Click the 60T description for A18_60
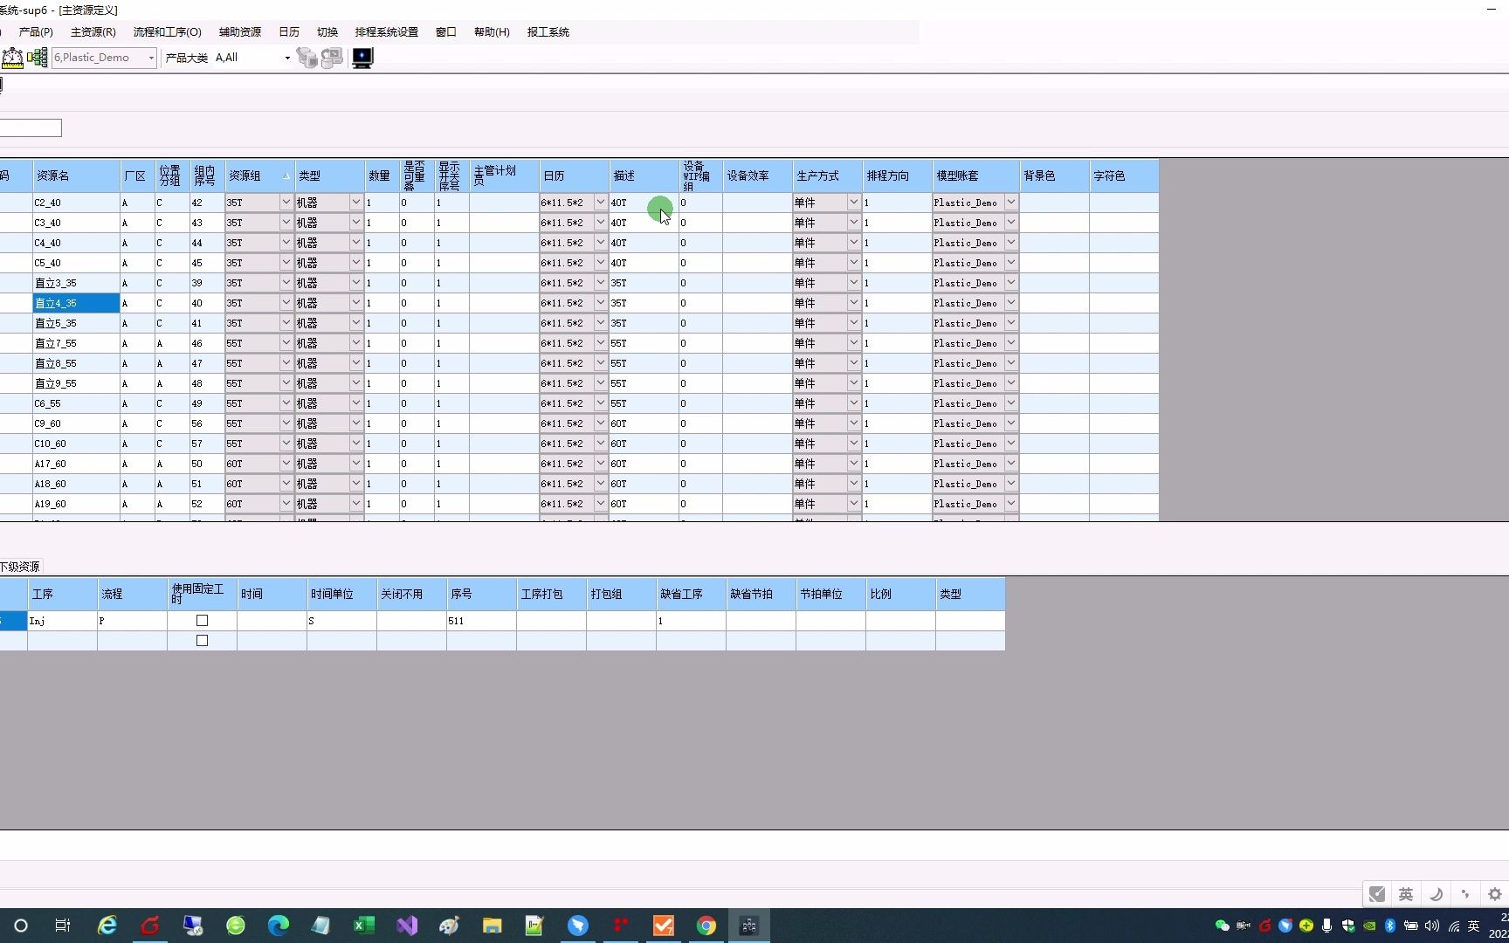 point(644,484)
